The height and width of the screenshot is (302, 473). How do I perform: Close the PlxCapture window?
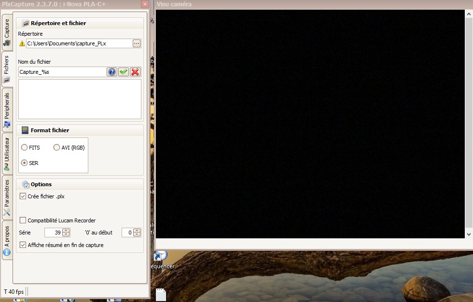pyautogui.click(x=145, y=4)
